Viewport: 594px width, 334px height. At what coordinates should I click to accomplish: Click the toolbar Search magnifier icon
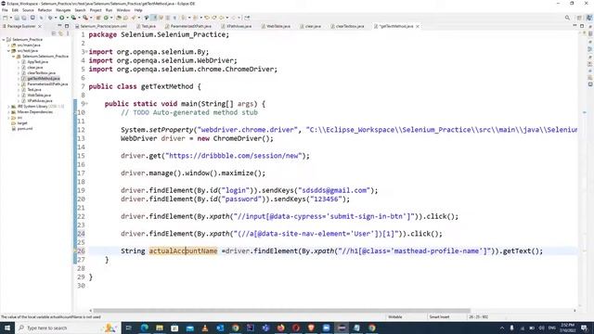point(567,18)
